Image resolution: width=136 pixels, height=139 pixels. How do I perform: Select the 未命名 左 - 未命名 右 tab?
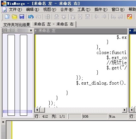tap(54, 24)
